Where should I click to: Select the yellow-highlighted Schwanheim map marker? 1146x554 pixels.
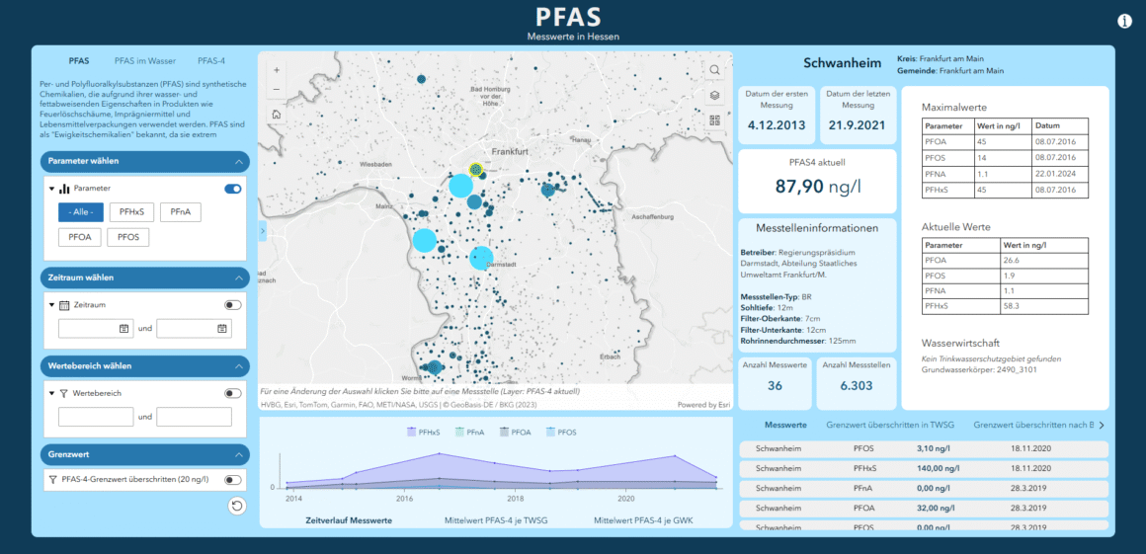coord(476,170)
